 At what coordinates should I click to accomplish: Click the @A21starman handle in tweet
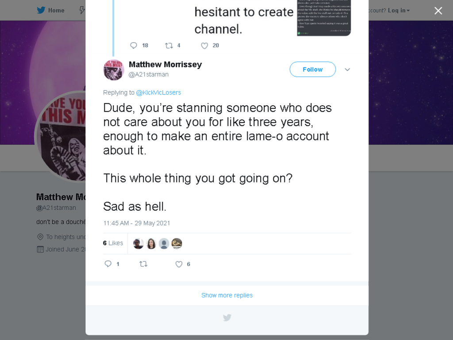149,74
